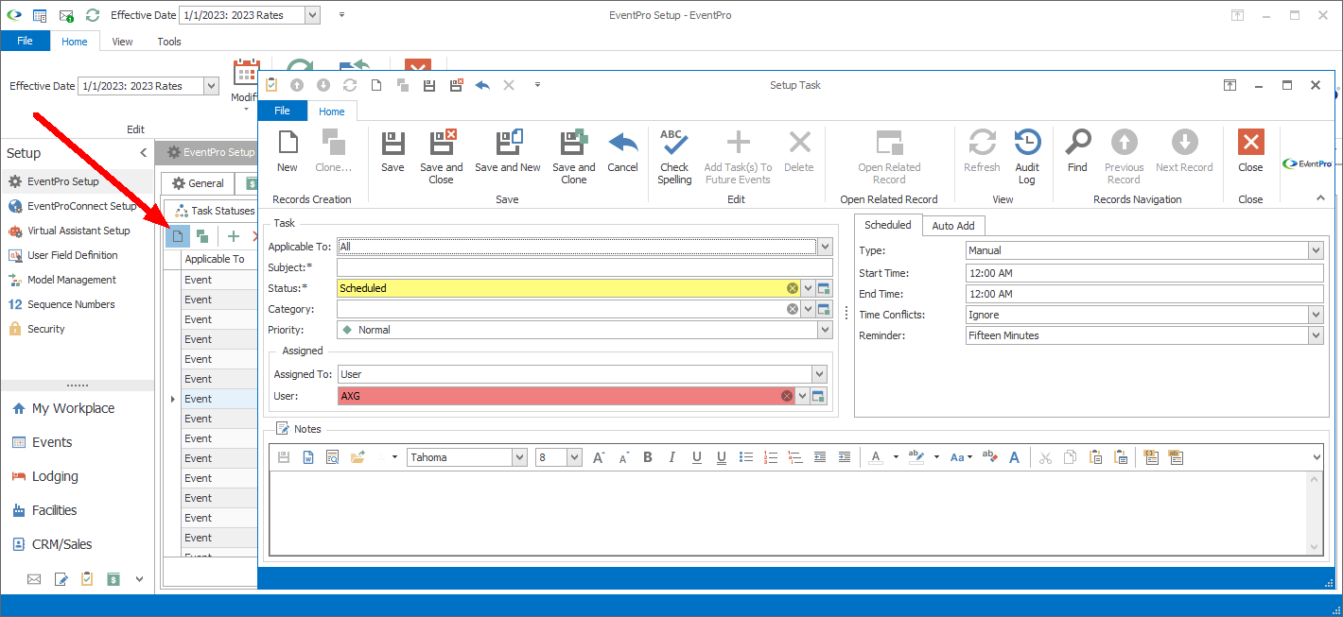Click green plus icon in Task Statuses toolbar
Screen dimensions: 1343x617
[234, 236]
